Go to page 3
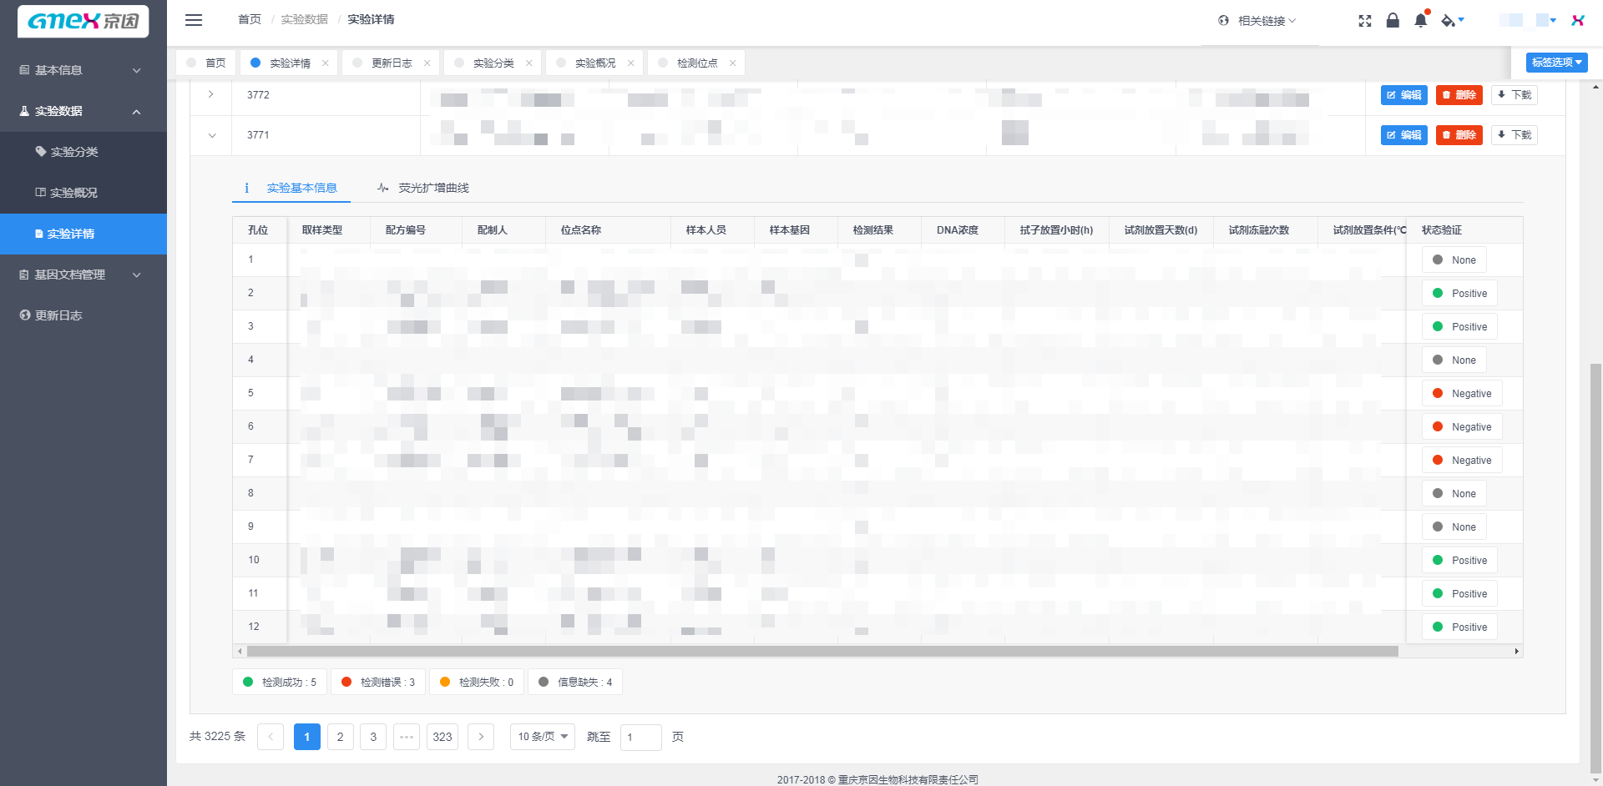This screenshot has height=786, width=1603. (x=373, y=737)
